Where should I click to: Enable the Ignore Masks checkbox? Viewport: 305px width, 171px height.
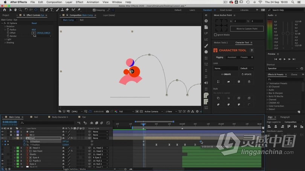click(x=215, y=35)
